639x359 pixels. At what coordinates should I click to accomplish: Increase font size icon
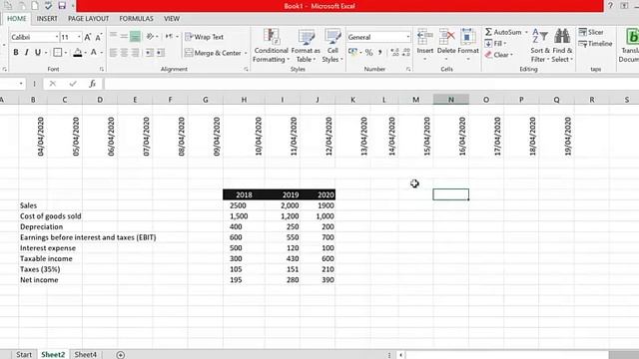88,37
